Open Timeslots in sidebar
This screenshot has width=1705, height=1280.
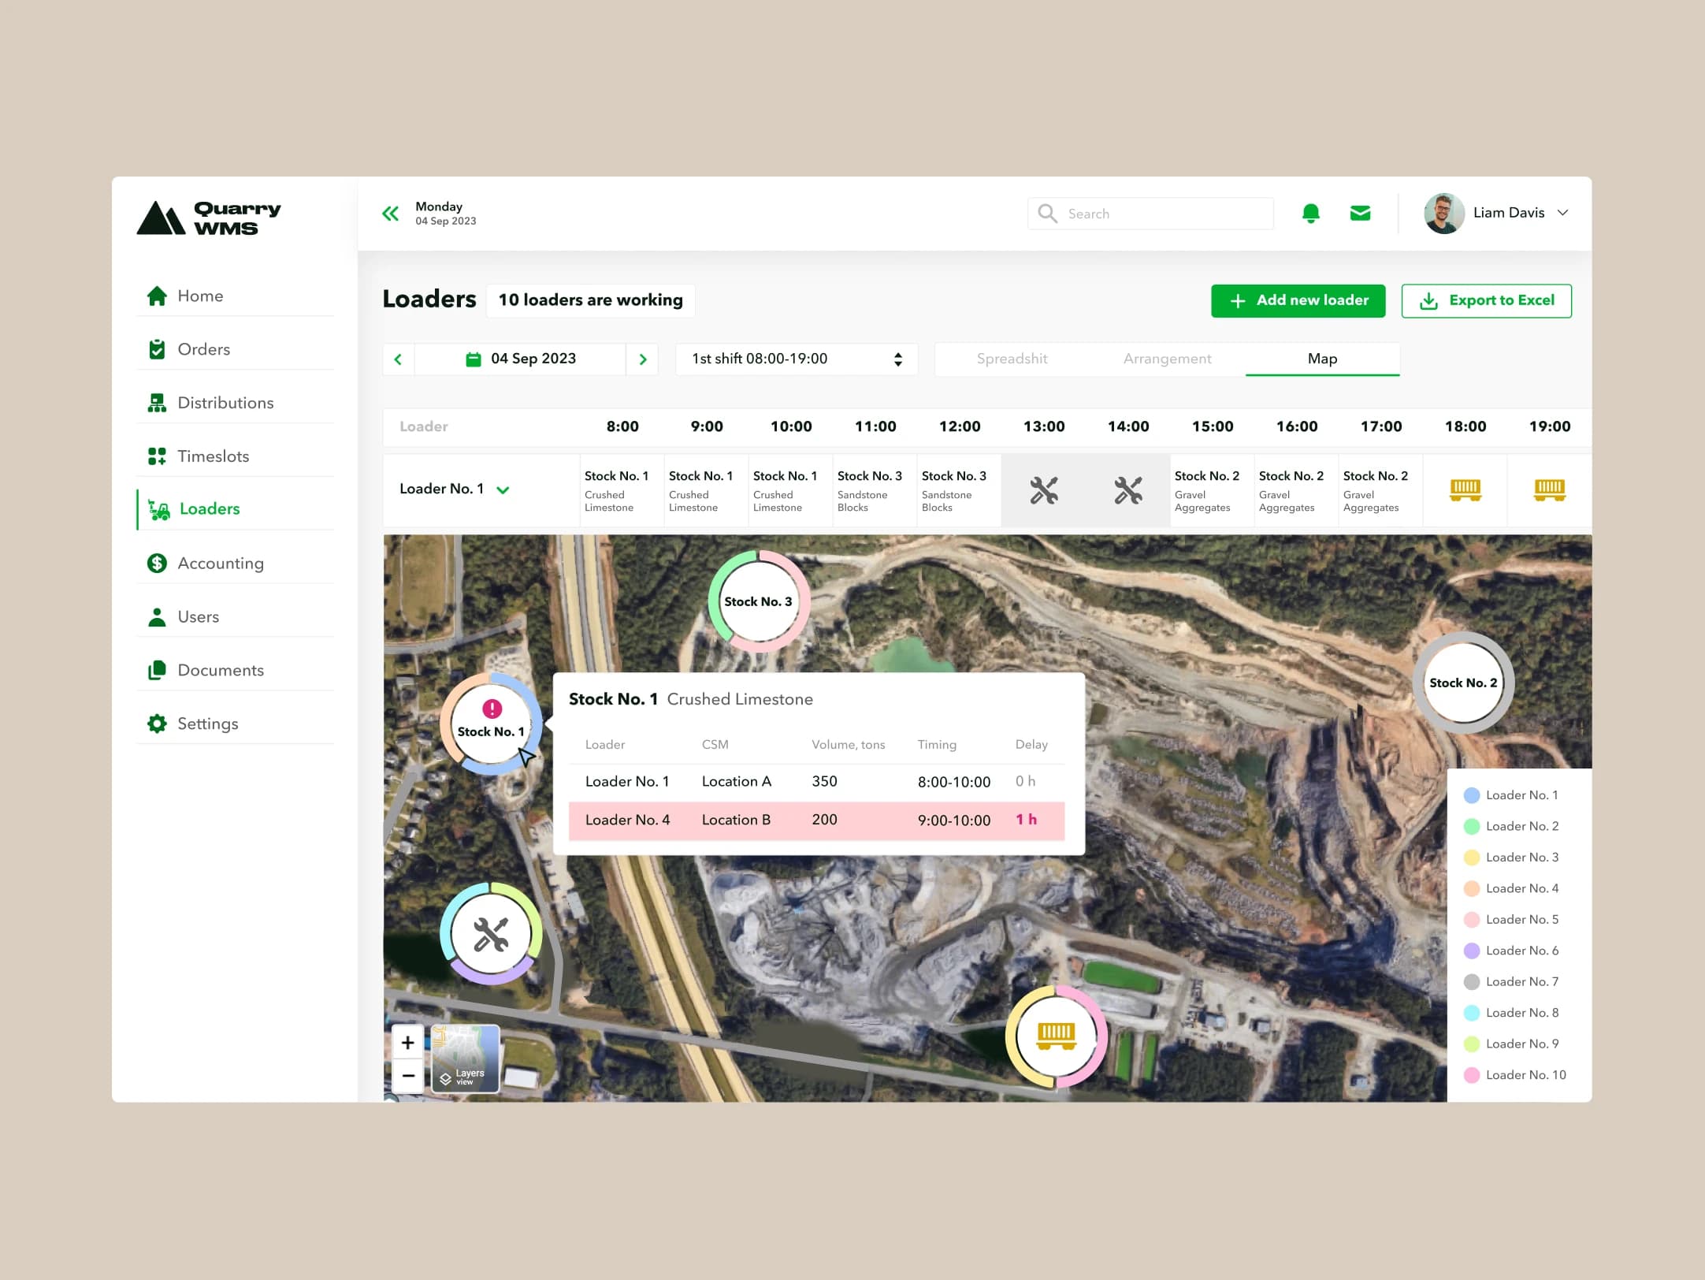(x=235, y=456)
